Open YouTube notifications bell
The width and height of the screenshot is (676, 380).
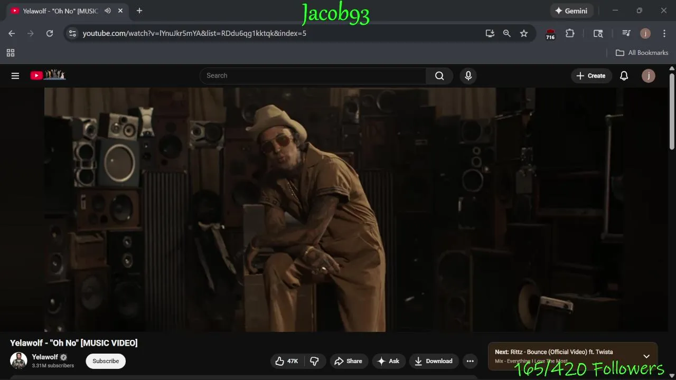pyautogui.click(x=624, y=75)
